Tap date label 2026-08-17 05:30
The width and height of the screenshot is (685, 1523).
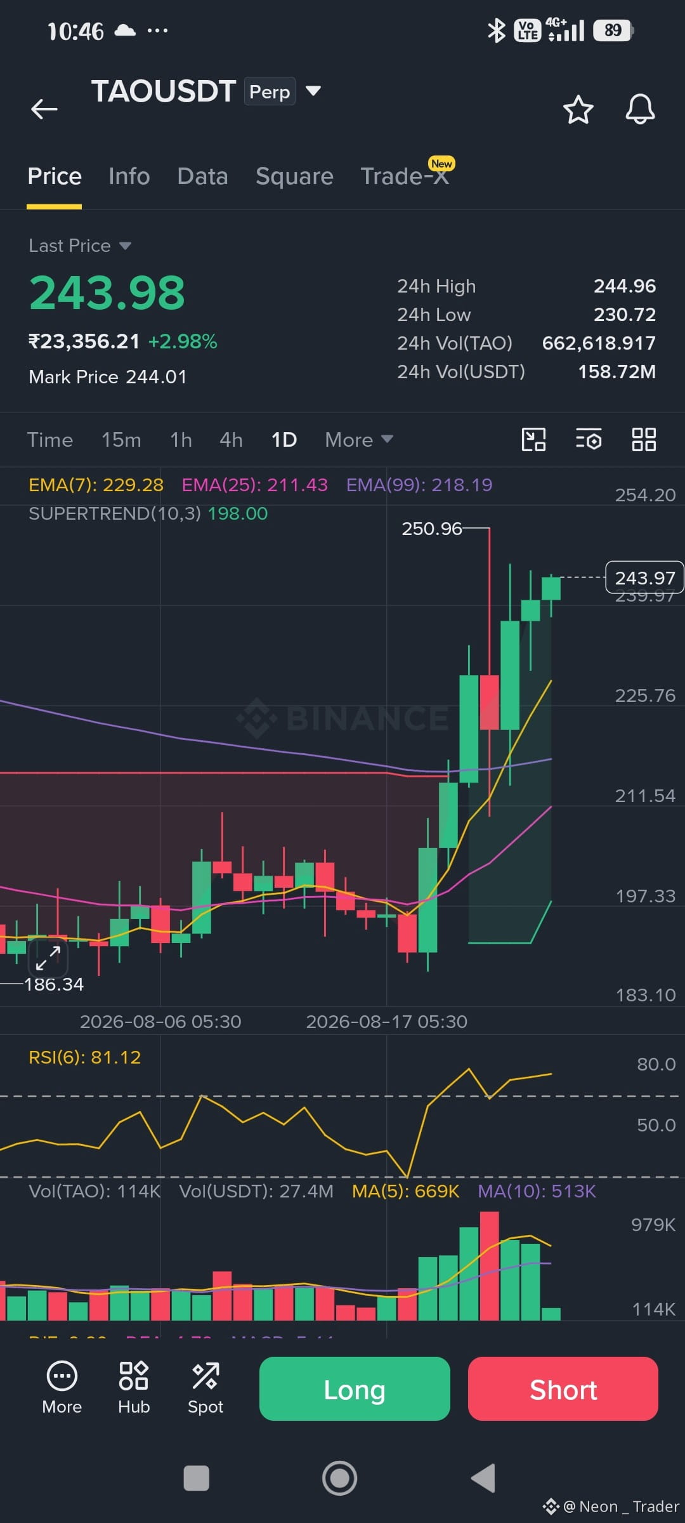point(387,1022)
